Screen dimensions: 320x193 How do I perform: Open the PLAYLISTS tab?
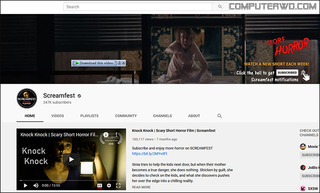[89, 116]
